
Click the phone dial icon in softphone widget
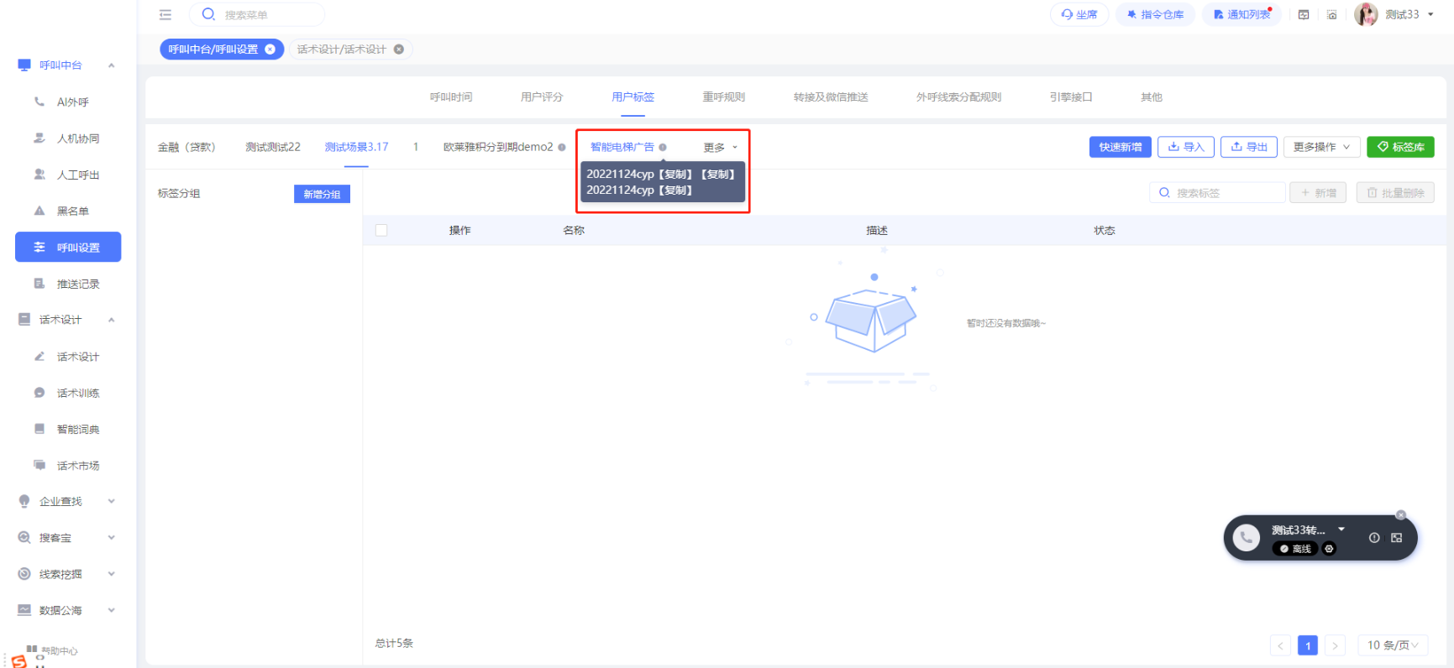tap(1246, 538)
